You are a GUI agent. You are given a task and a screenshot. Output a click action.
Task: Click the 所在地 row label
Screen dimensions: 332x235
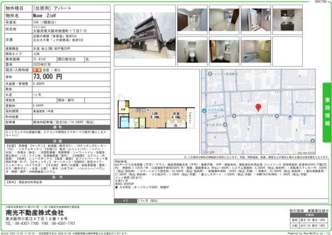(x=11, y=29)
